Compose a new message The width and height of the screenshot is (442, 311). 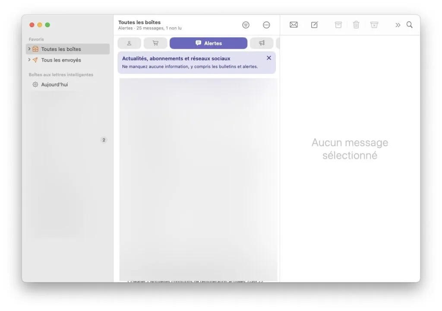click(x=315, y=25)
